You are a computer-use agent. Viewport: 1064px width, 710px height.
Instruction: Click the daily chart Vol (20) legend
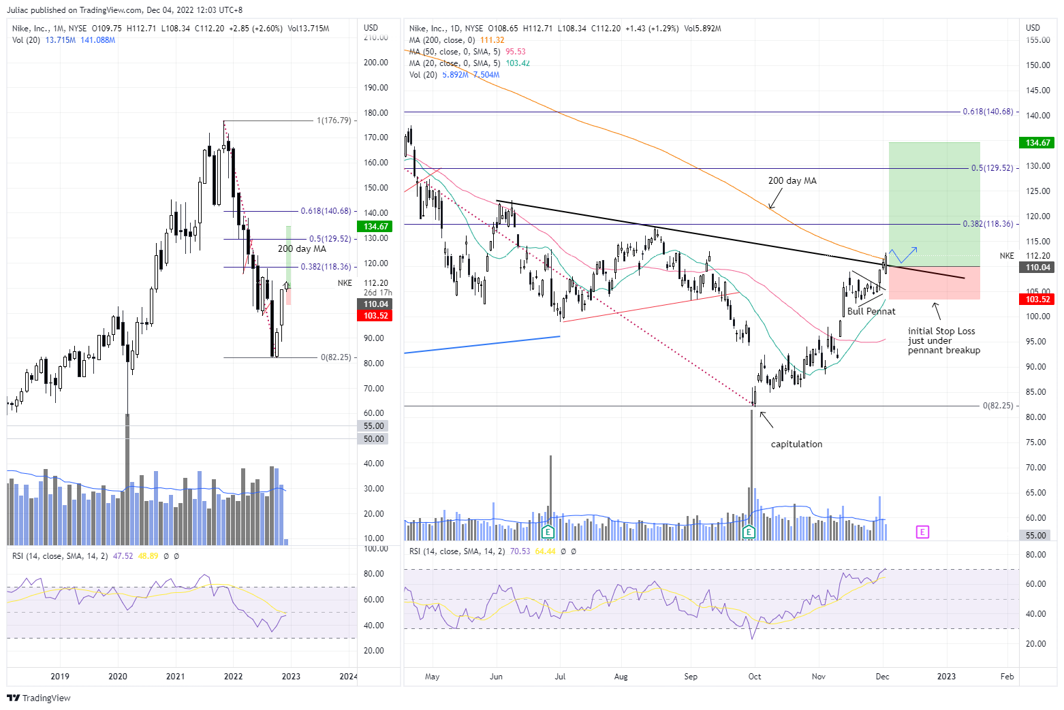(x=454, y=75)
